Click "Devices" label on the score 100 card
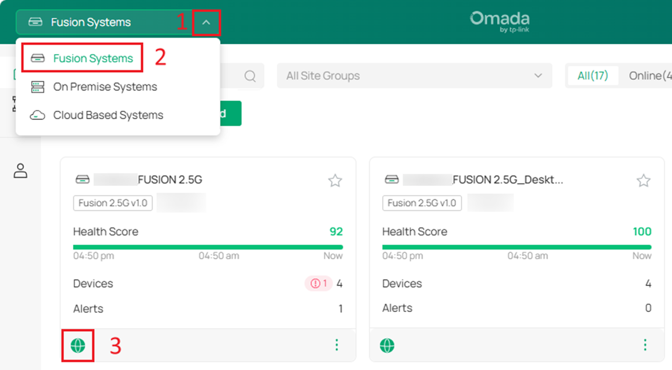The width and height of the screenshot is (672, 370). [x=402, y=283]
